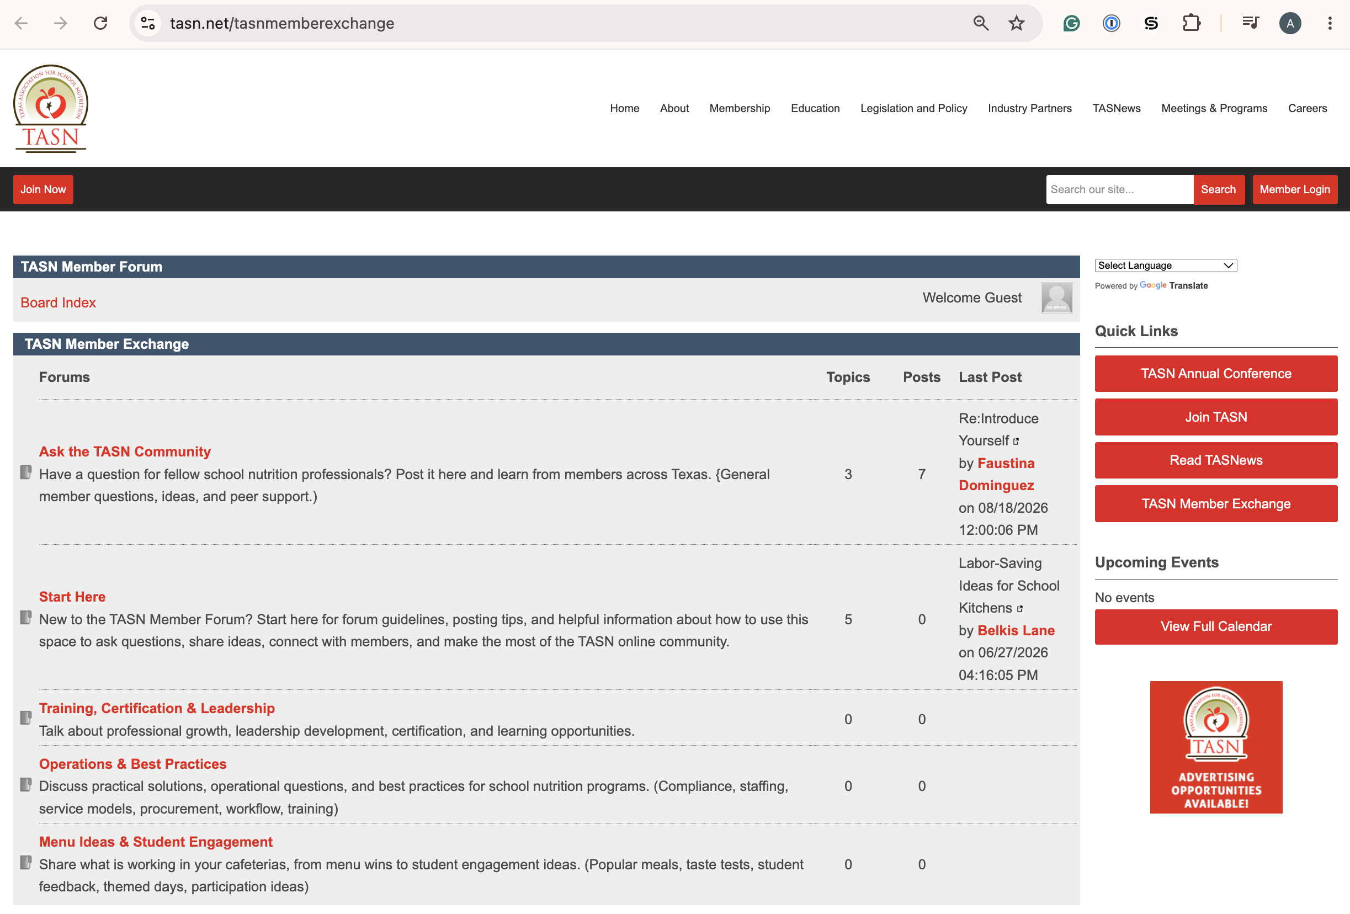
Task: Open the Meetings & Programs menu
Action: pos(1214,108)
